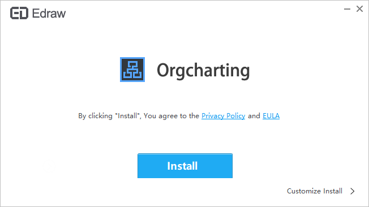Click the right-arrow icon at bottom corner
The image size is (369, 207).
coord(352,191)
